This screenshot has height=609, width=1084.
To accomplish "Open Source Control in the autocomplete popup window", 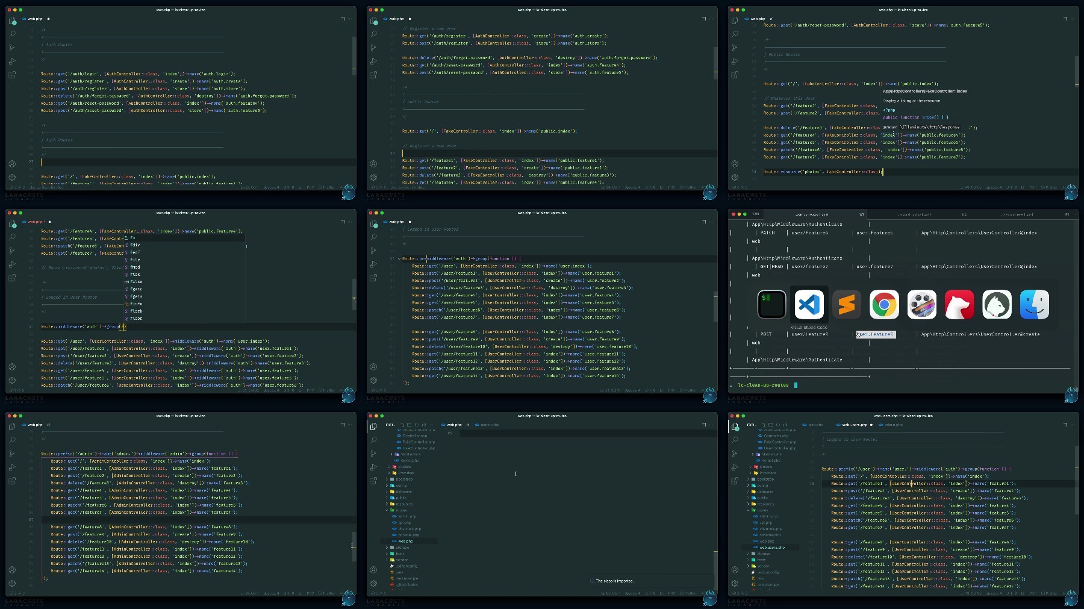I will click(12, 251).
